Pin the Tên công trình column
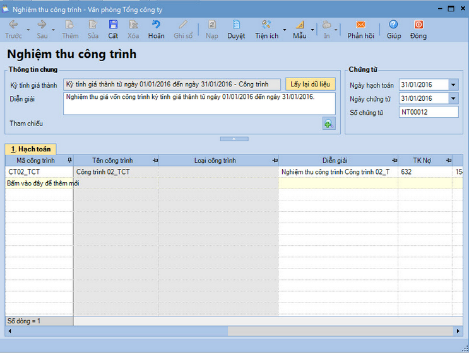The width and height of the screenshot is (469, 353). coord(155,160)
